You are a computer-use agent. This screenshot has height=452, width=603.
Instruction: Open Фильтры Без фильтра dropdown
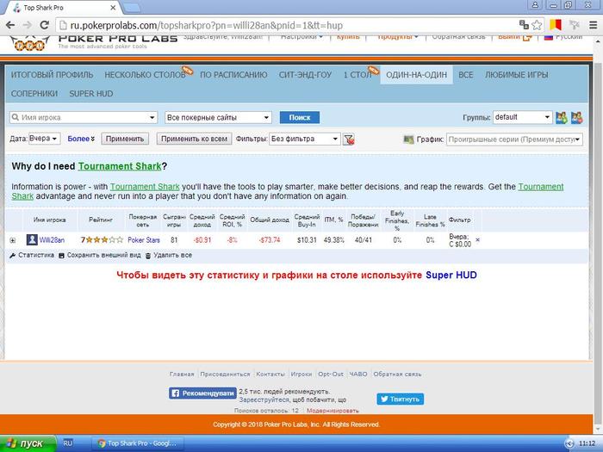305,139
